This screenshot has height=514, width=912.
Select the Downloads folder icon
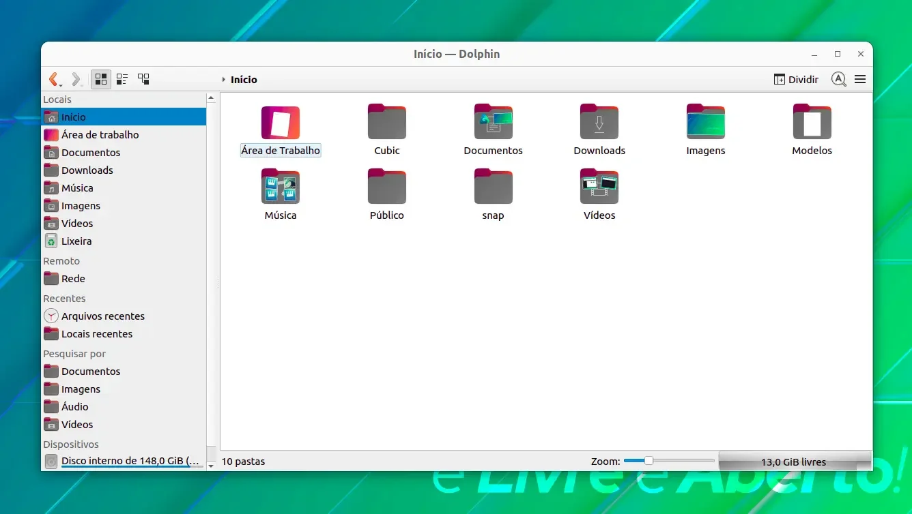click(599, 123)
